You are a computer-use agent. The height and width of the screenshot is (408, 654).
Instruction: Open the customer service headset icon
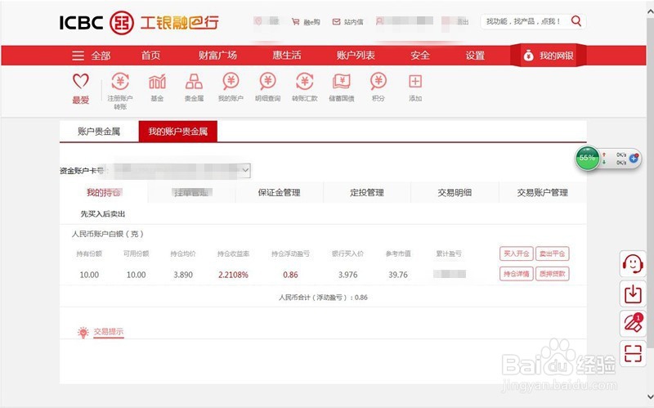click(x=633, y=264)
